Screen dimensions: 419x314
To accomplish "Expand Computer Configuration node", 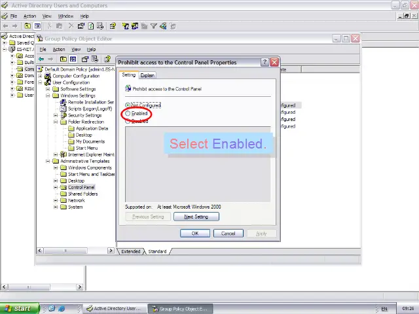I will pyautogui.click(x=40, y=76).
